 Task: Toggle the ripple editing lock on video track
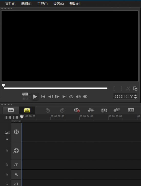pyautogui.click(x=7, y=133)
